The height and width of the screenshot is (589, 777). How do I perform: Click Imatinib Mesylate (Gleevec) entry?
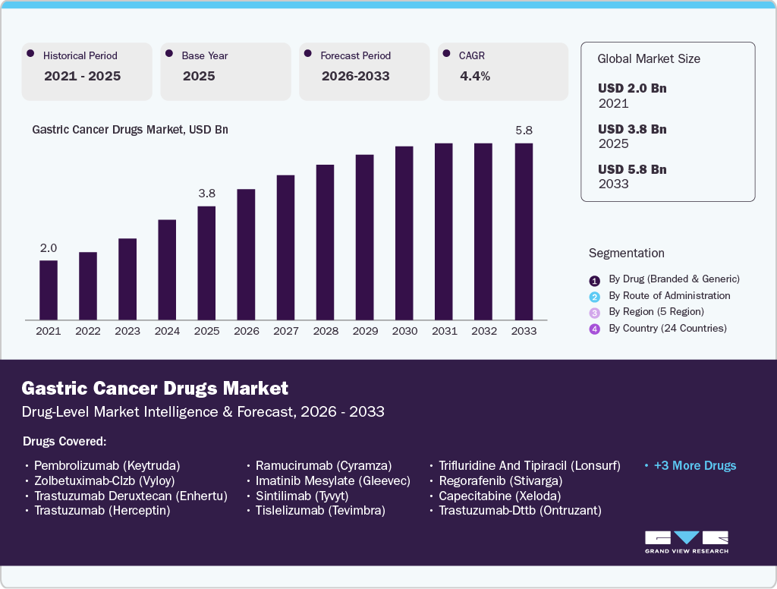click(332, 480)
